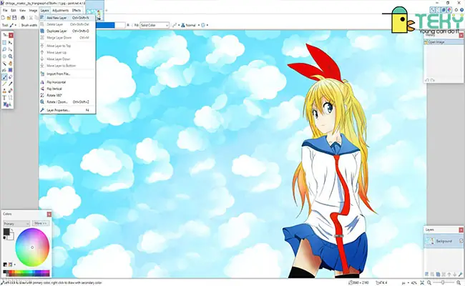The width and height of the screenshot is (465, 286).
Task: Click the zoom slider in status bar
Action: tap(443, 282)
